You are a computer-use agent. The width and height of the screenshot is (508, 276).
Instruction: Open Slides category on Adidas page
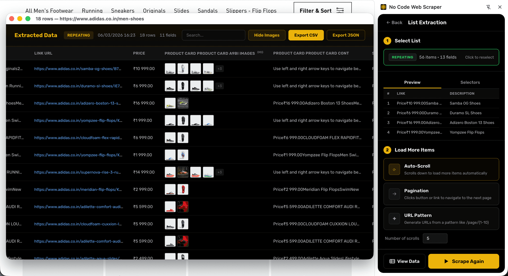tap(182, 11)
